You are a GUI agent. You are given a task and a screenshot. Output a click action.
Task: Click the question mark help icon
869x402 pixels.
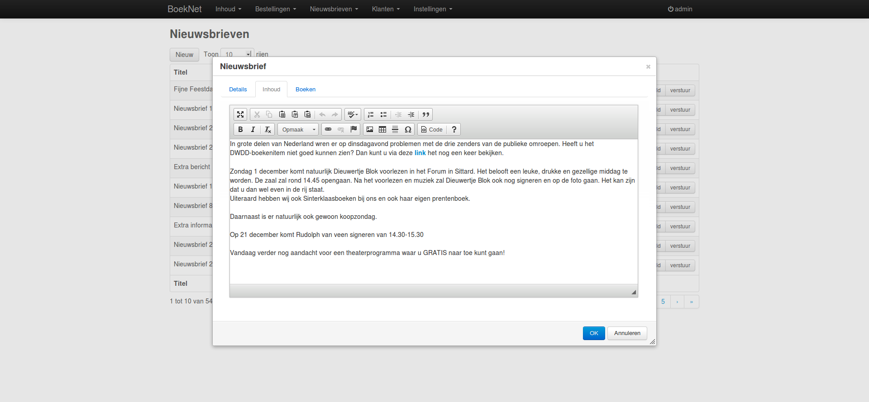point(454,129)
